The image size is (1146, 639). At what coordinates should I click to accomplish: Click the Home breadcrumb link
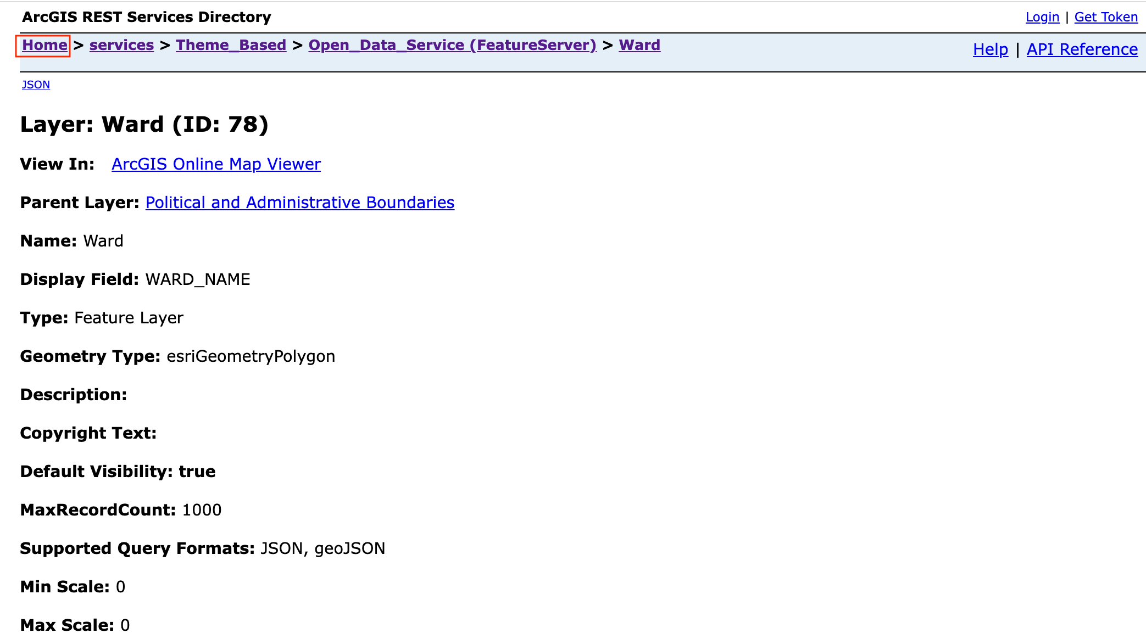click(44, 45)
